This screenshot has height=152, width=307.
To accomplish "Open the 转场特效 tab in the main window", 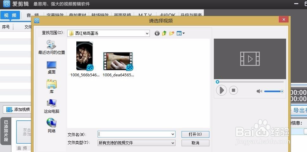I will [x=100, y=15].
